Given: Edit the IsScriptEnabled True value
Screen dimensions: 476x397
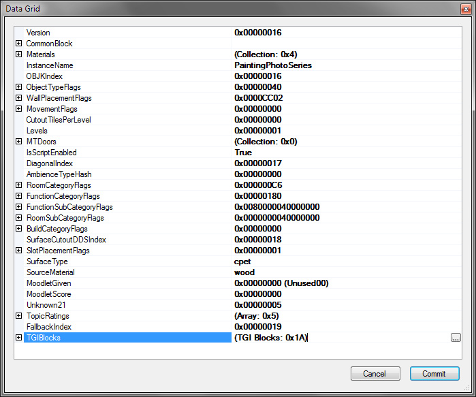Looking at the screenshot, I should click(243, 153).
